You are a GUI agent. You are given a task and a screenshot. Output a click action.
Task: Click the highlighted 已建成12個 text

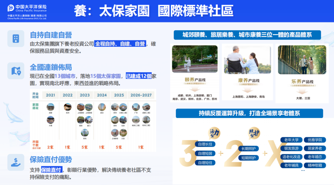(x=139, y=76)
